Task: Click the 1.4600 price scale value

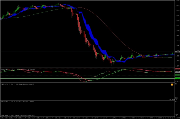Action: point(177,61)
